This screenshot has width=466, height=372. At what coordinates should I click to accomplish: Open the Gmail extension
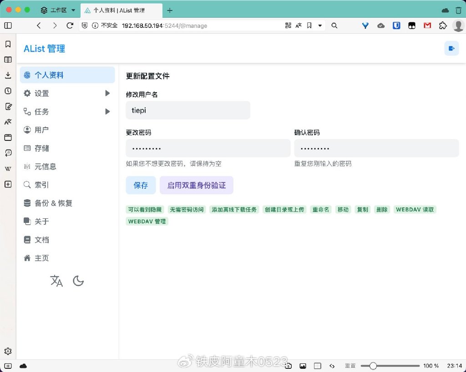(427, 26)
